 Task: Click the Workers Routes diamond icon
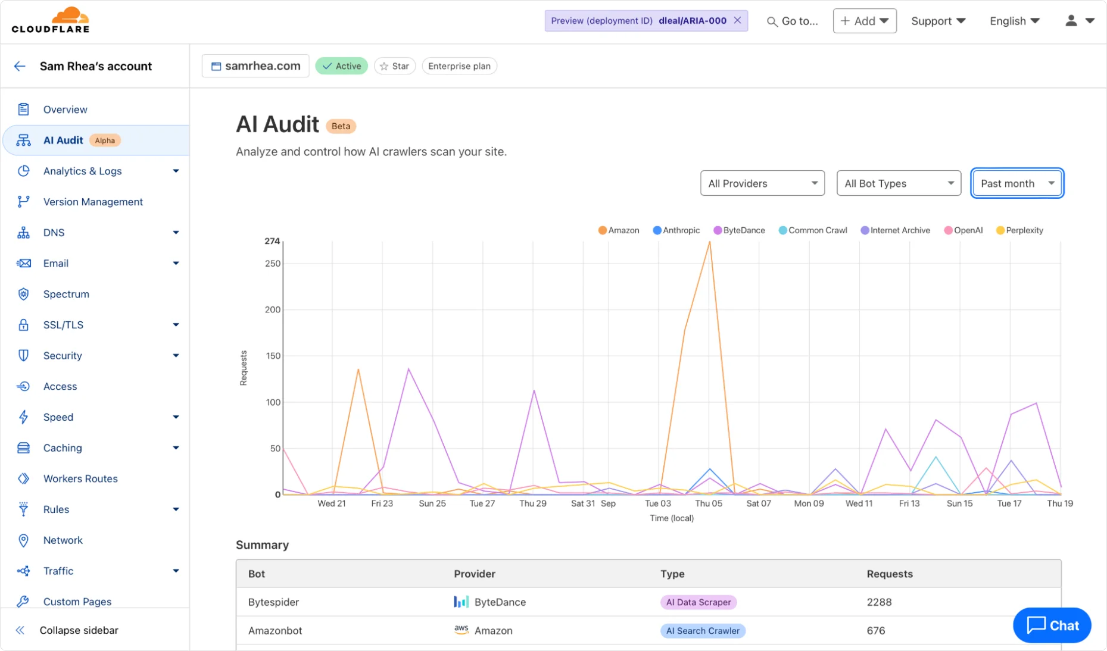click(x=23, y=478)
